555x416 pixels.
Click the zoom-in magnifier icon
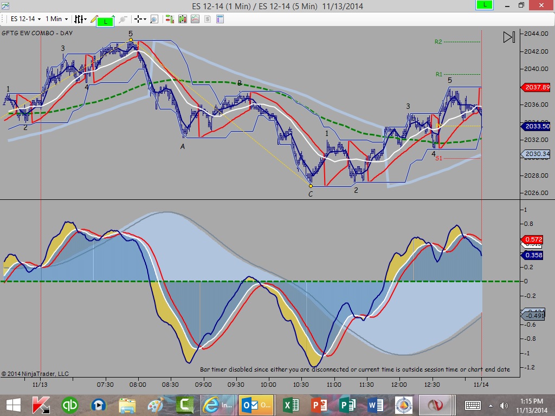tap(154, 19)
